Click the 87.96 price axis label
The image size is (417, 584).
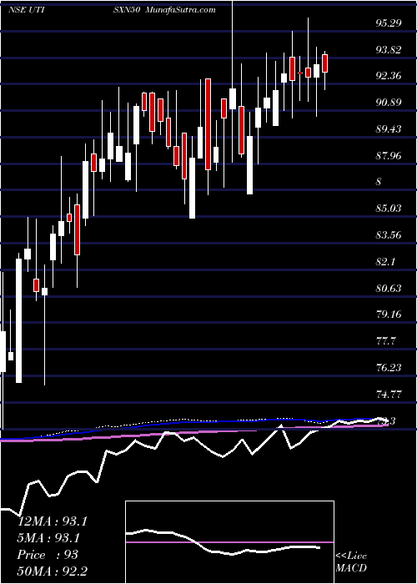click(x=389, y=156)
